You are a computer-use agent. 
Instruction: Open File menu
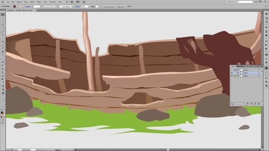(8, 2)
